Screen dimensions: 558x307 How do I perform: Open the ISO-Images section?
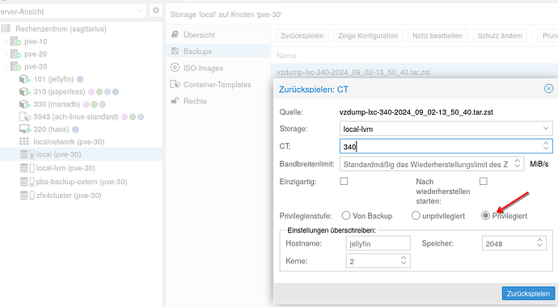[x=218, y=68]
